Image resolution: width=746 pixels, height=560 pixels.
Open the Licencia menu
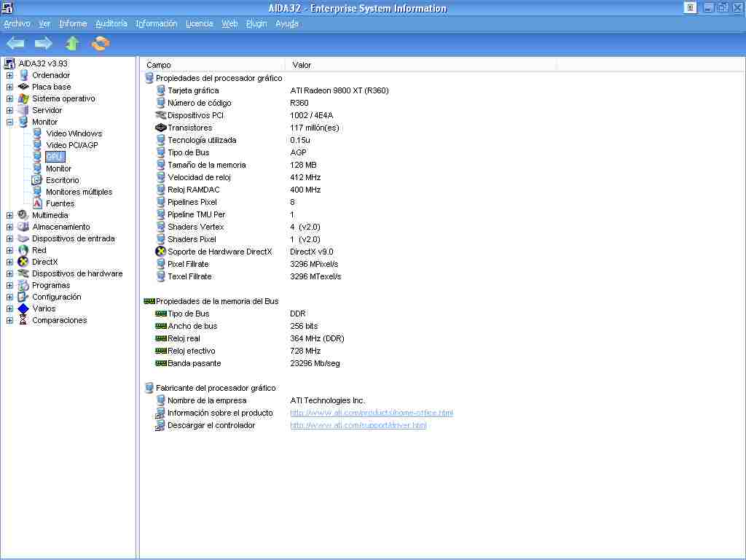[x=200, y=24]
